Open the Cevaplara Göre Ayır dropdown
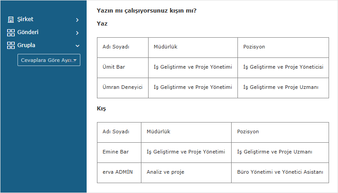Screen dimensions: 338x193 [x=48, y=60]
